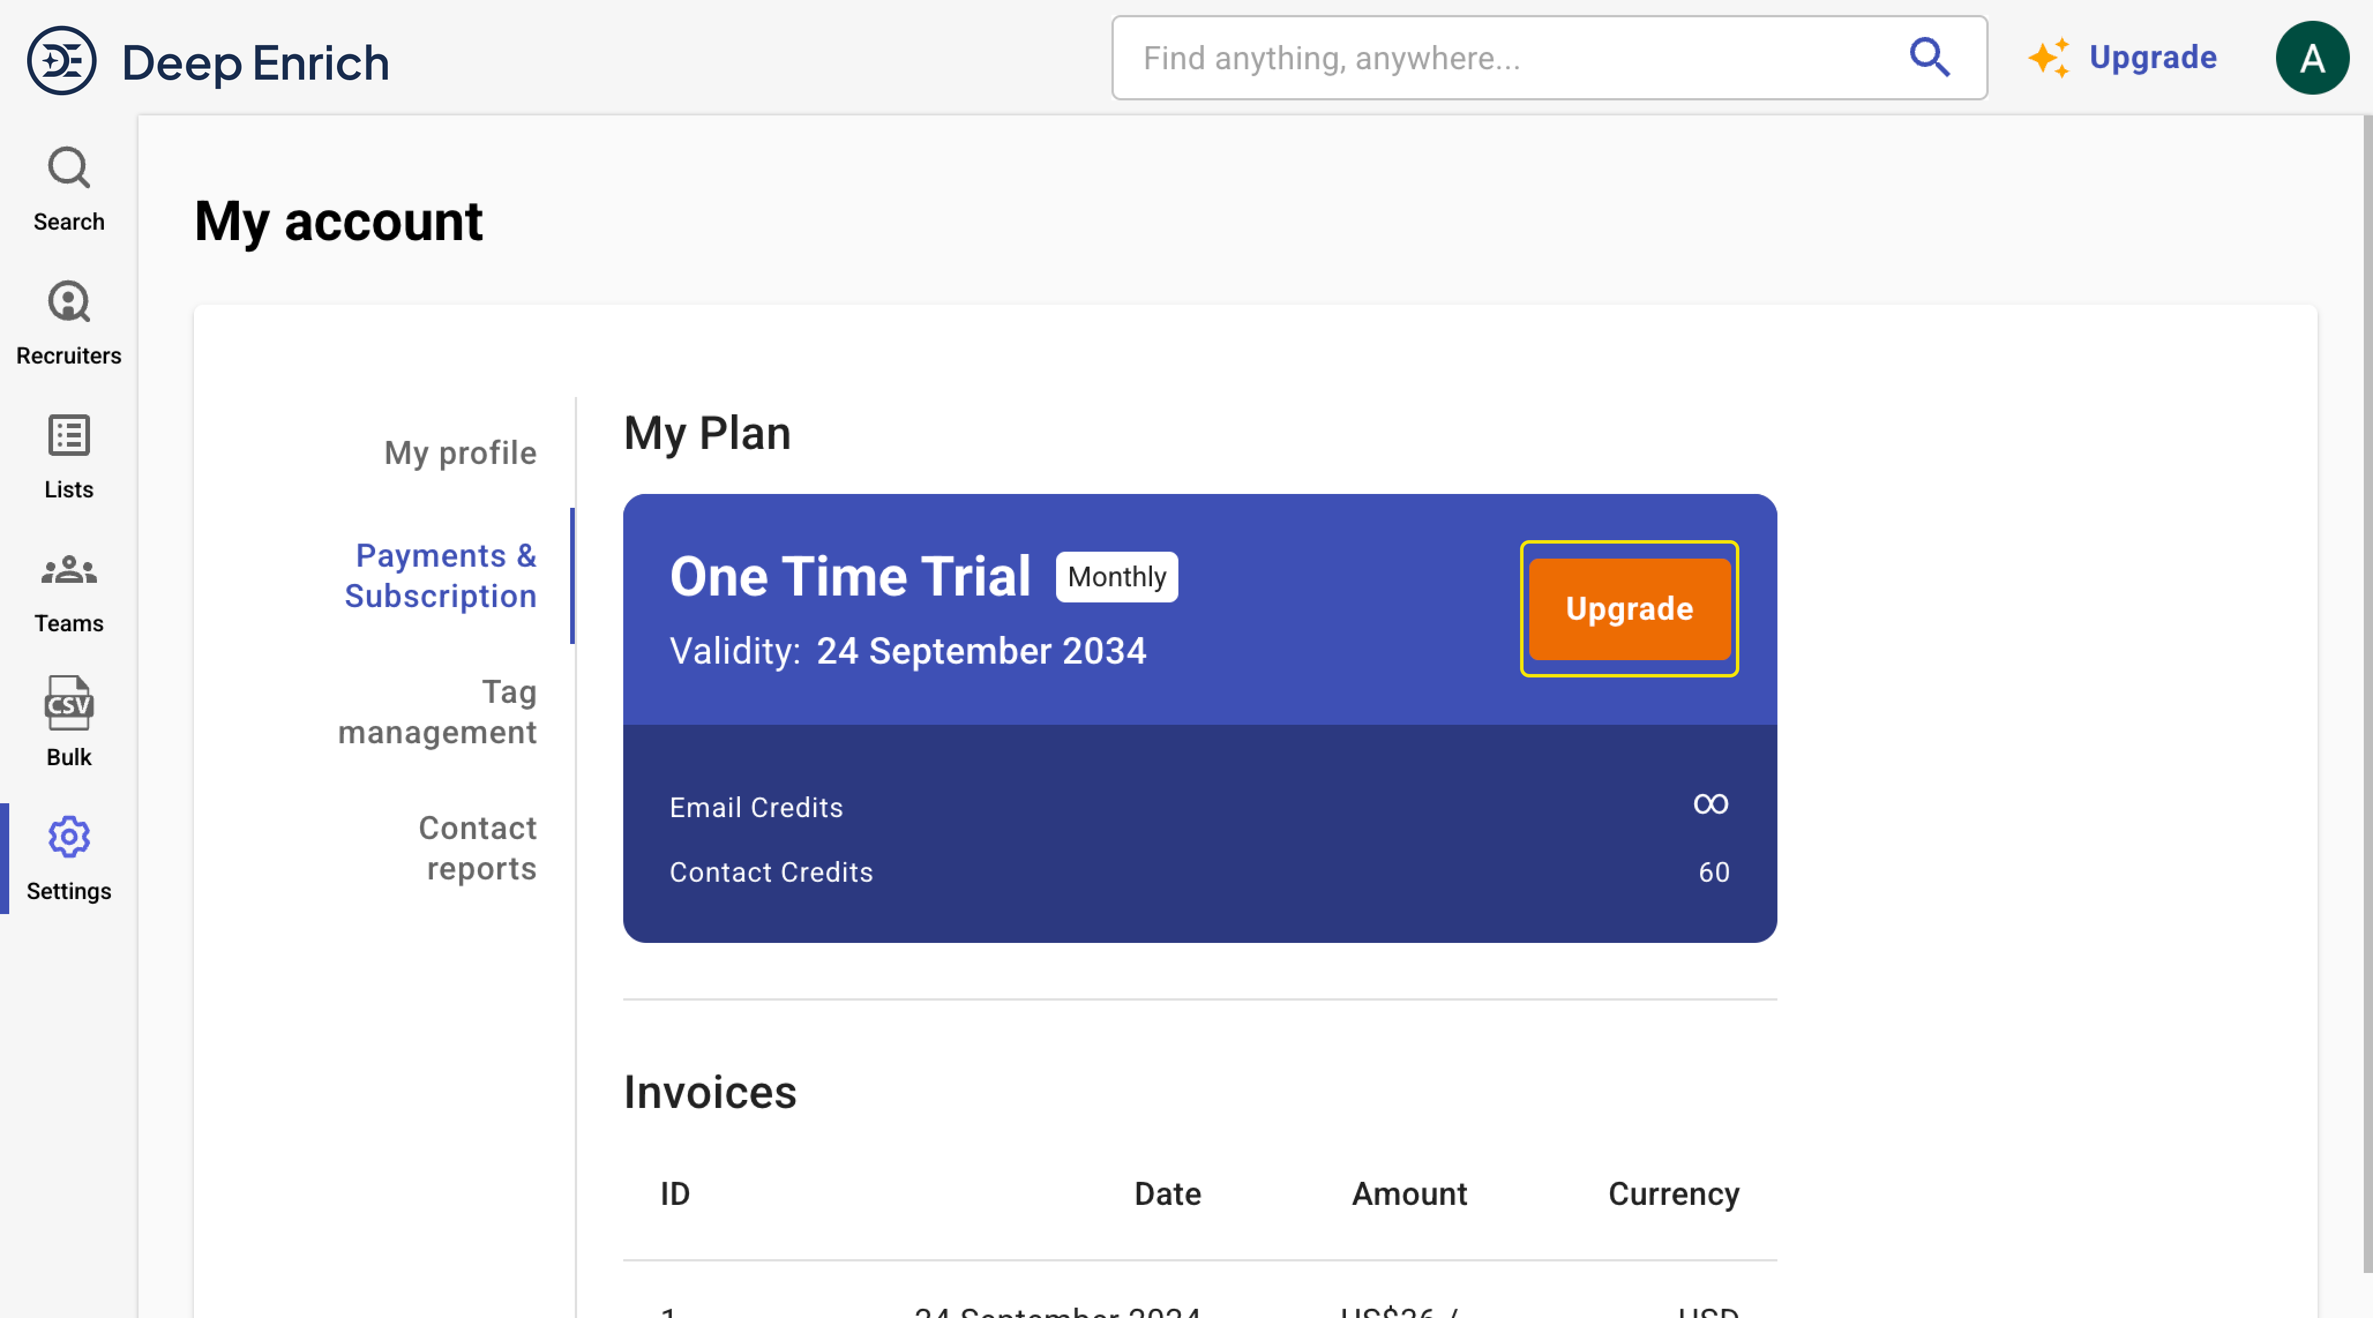2373x1318 pixels.
Task: Switch to My profile tab
Action: [460, 453]
